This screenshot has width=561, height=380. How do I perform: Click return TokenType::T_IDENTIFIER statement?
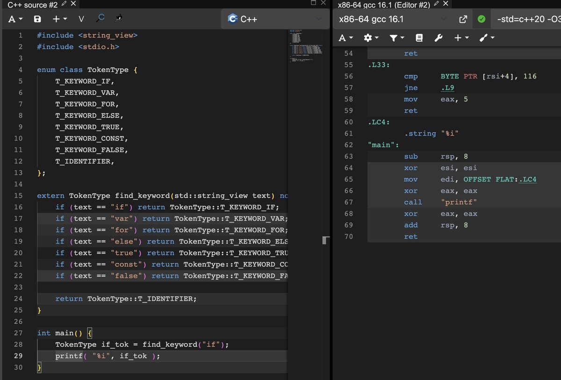(126, 299)
